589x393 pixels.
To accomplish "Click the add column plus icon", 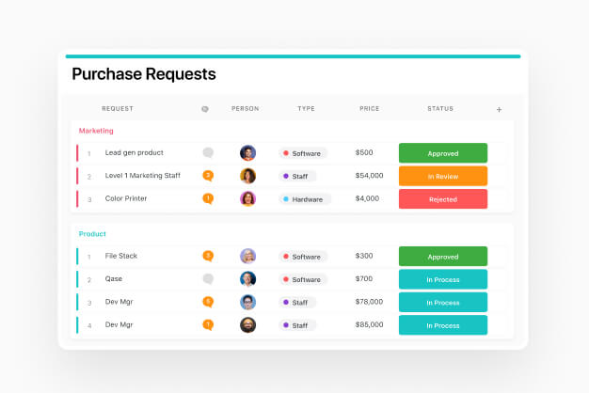I will [499, 110].
